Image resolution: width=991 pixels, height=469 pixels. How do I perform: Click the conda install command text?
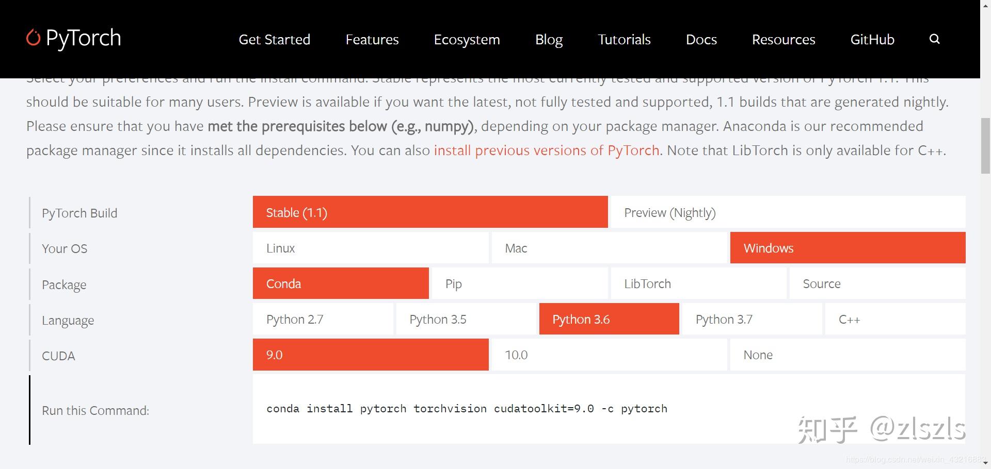pyautogui.click(x=467, y=409)
